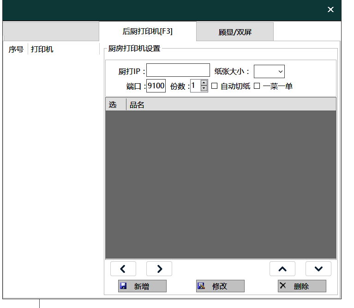Switch to the 顾显/双屏 tab

pyautogui.click(x=235, y=32)
